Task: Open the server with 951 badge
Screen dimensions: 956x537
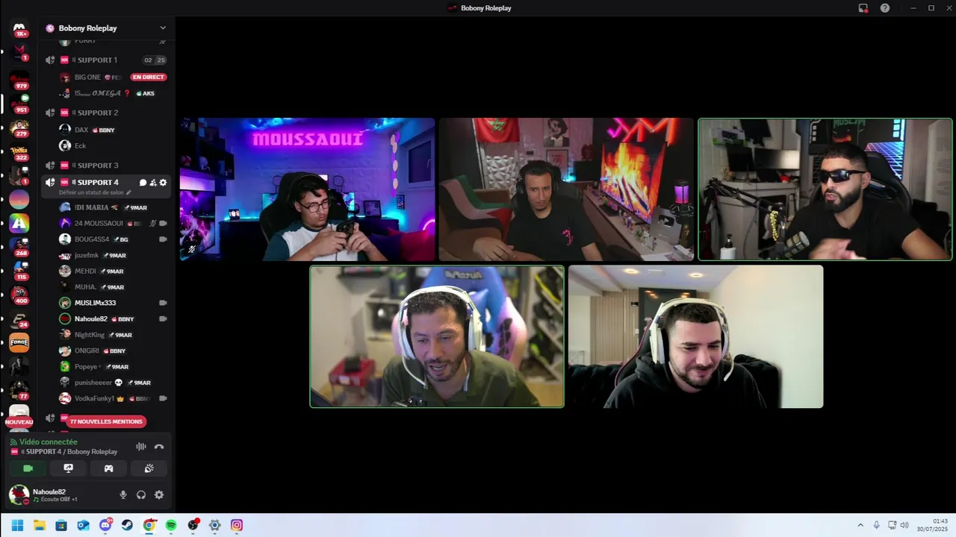Action: coord(19,102)
